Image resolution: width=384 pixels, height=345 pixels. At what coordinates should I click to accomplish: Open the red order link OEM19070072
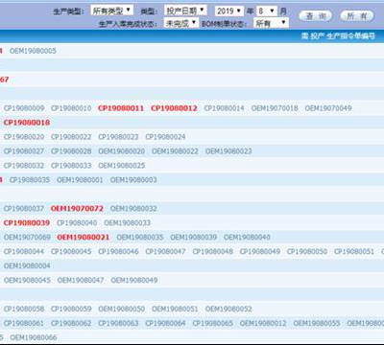77,209
